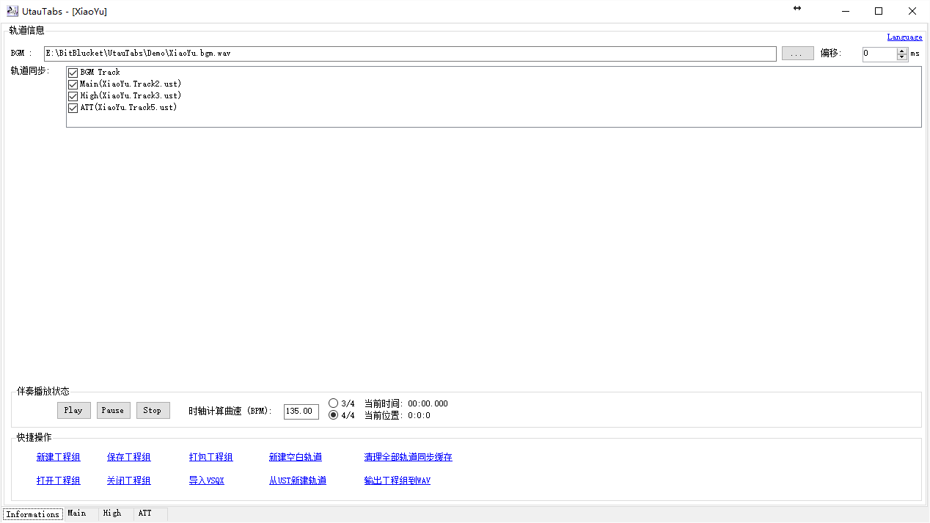Click the 伴奏播放状态 group heading
This screenshot has height=523, width=930.
(x=43, y=392)
